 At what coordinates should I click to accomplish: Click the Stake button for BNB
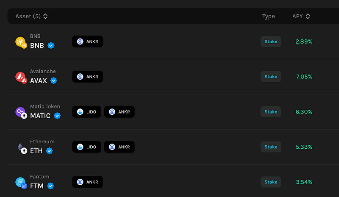[271, 42]
